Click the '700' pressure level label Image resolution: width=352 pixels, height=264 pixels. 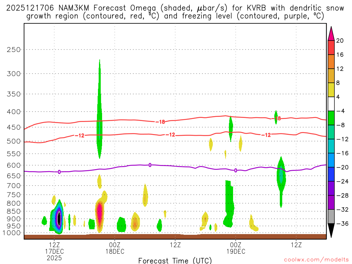tap(14, 186)
